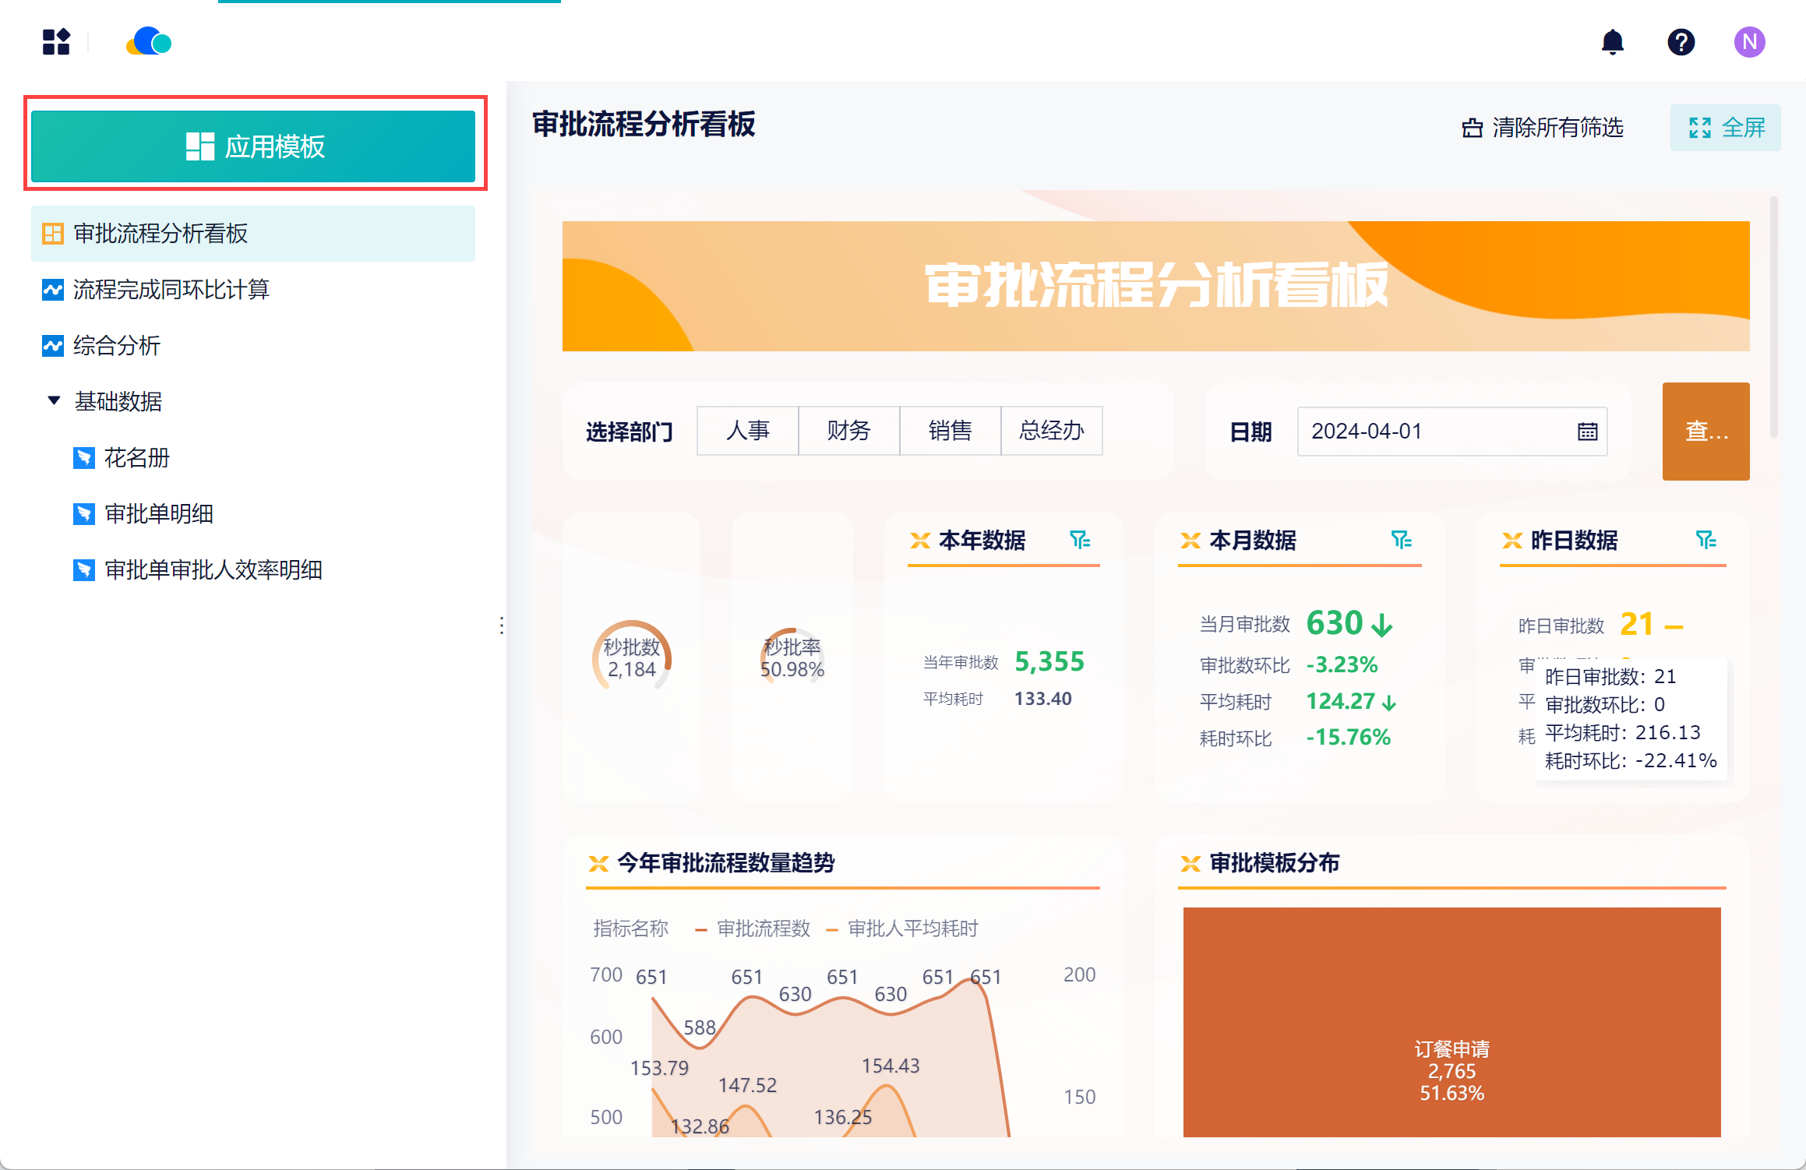Image resolution: width=1806 pixels, height=1170 pixels.
Task: Enter fullscreen with 全屏 button
Action: coord(1725,128)
